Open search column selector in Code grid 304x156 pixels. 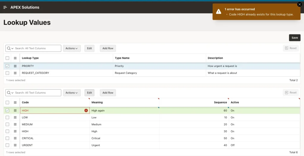(10, 93)
